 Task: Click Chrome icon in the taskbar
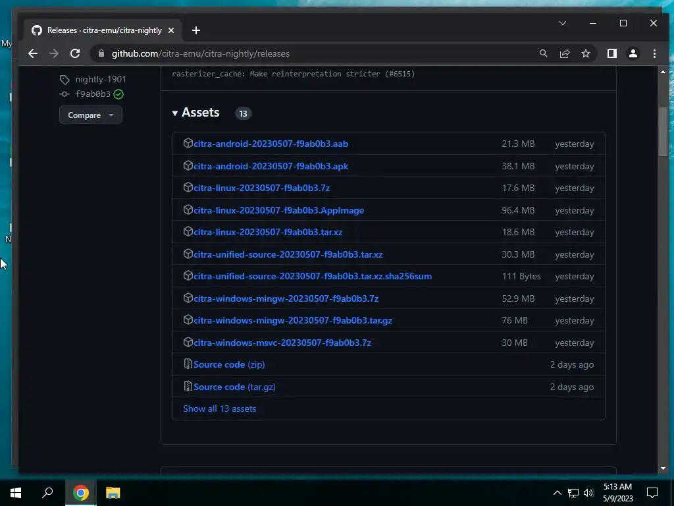[x=80, y=493]
